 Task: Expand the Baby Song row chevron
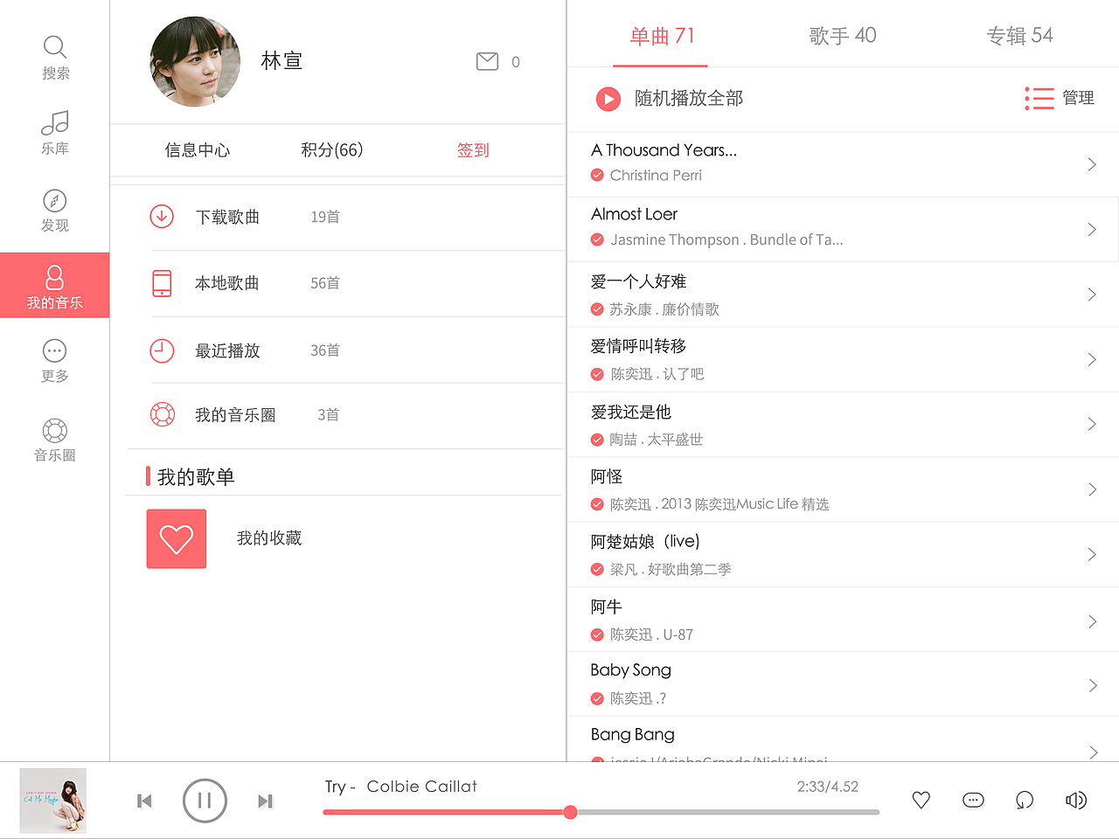click(x=1092, y=685)
